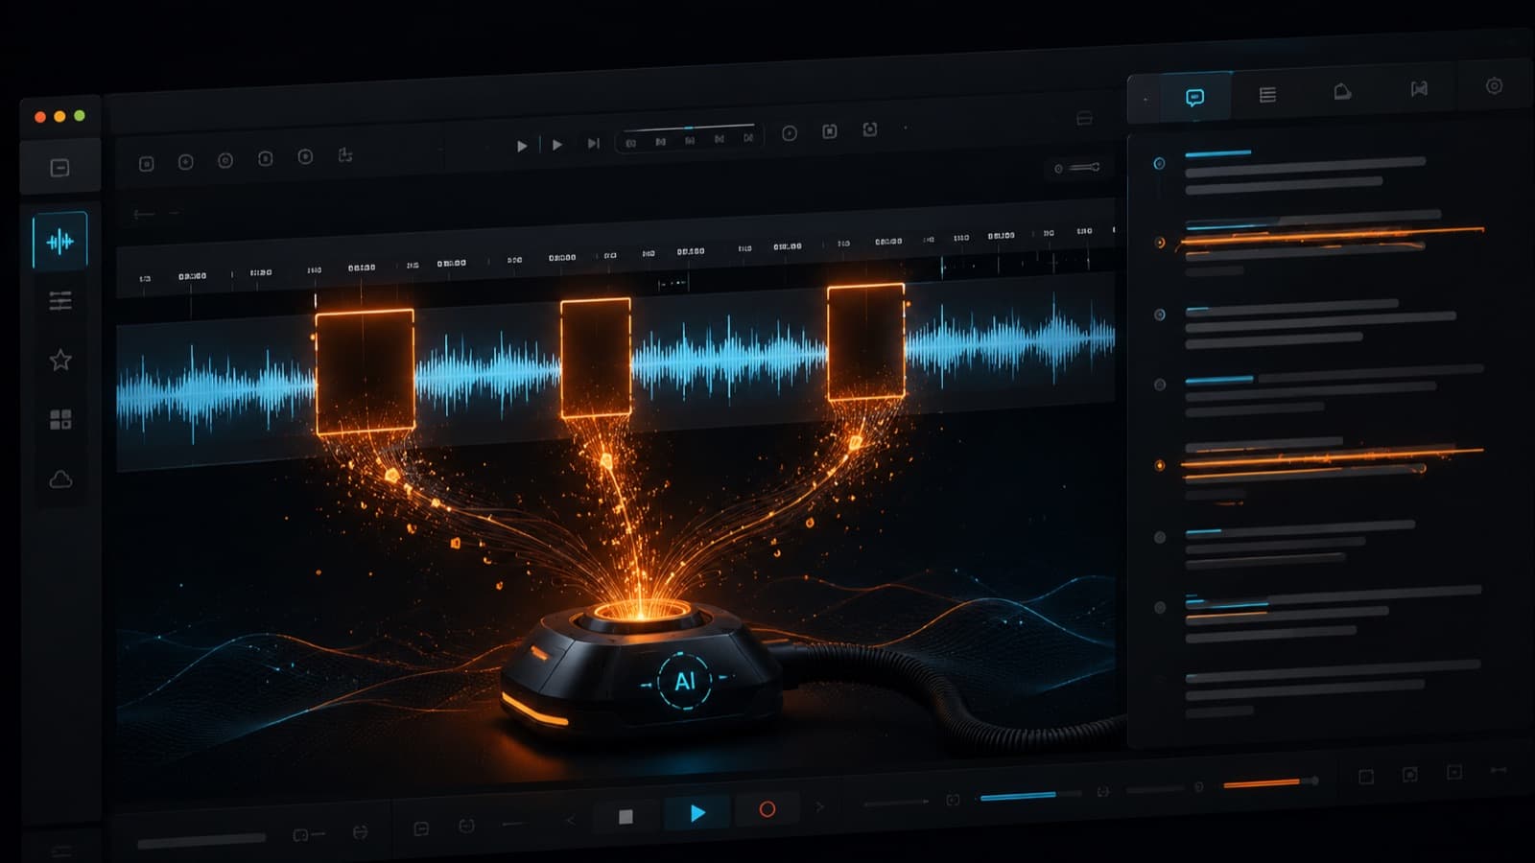Select the rightmost orange highlighted waveform region

point(866,340)
